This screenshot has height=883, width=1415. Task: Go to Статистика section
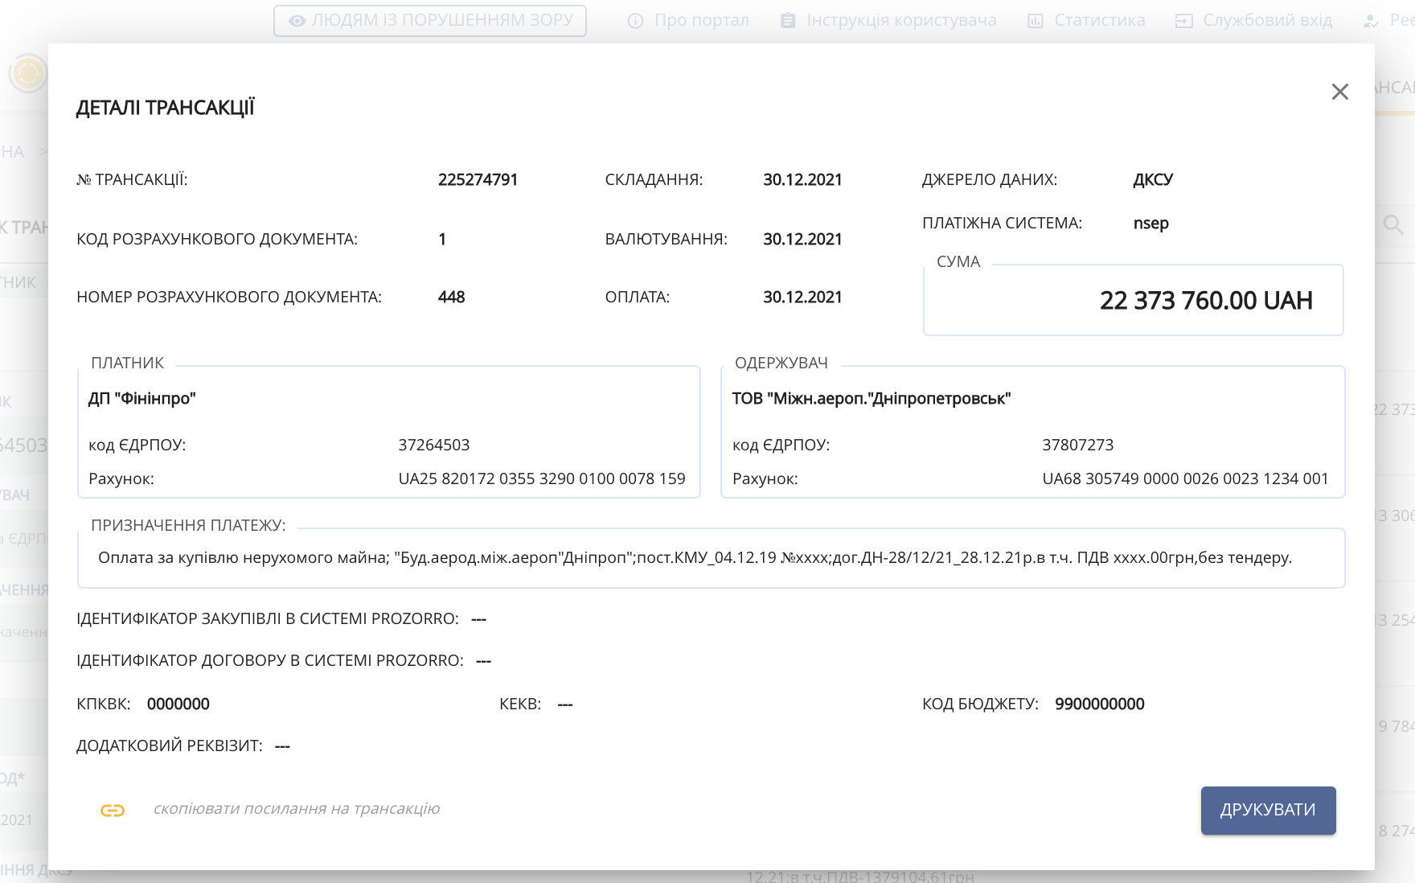tap(1099, 21)
